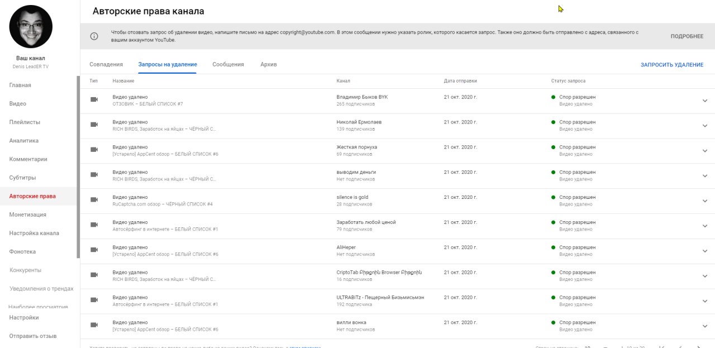715x348 pixels.
Task: Click the video icon in Жесткая порнуха row
Action: [94, 150]
